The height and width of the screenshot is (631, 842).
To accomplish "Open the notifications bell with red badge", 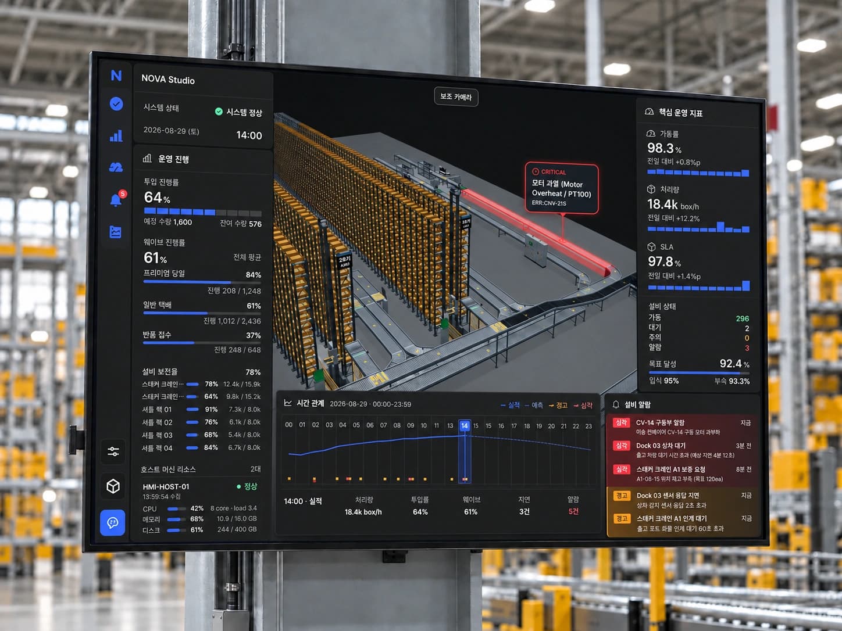I will 116,199.
